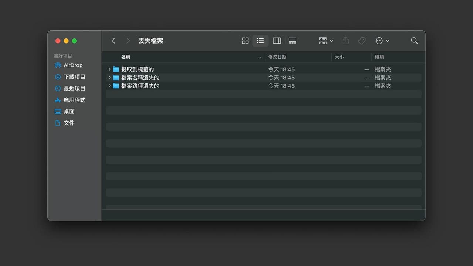473x266 pixels.
Task: Select the 檔案路徑遺失的 folder name
Action: point(140,86)
